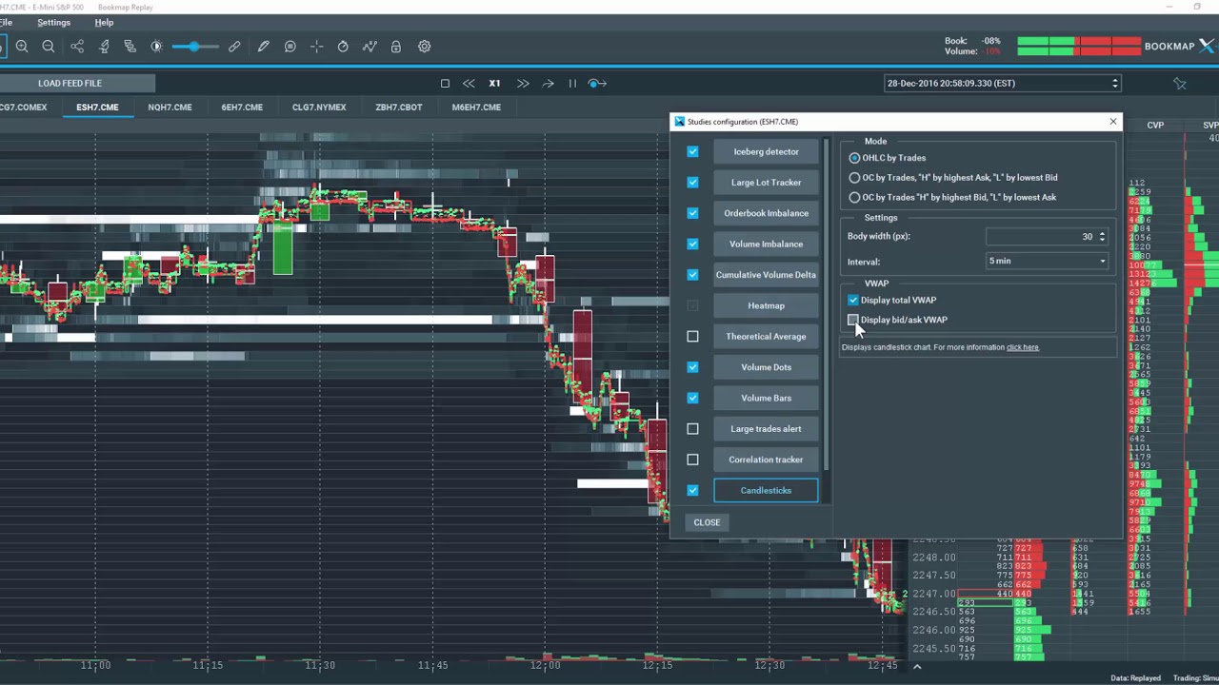Speed up replay with double right arrows
The image size is (1219, 685).
(523, 84)
